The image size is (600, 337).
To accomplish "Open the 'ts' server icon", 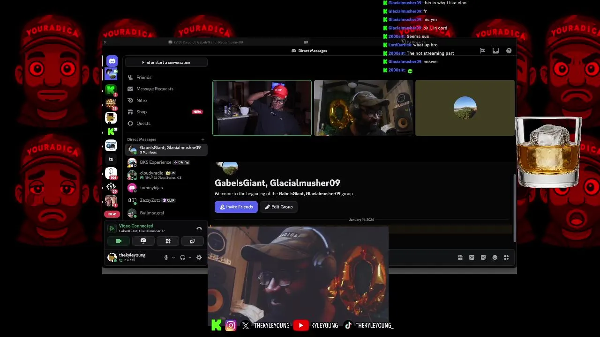I will point(111,159).
